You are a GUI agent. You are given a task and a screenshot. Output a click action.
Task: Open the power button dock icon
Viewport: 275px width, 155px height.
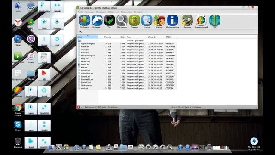tap(170, 147)
